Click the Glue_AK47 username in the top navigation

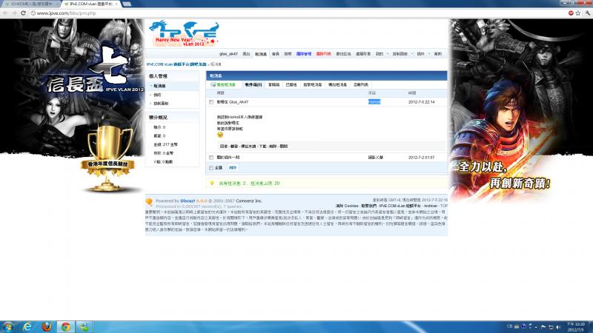(x=228, y=54)
